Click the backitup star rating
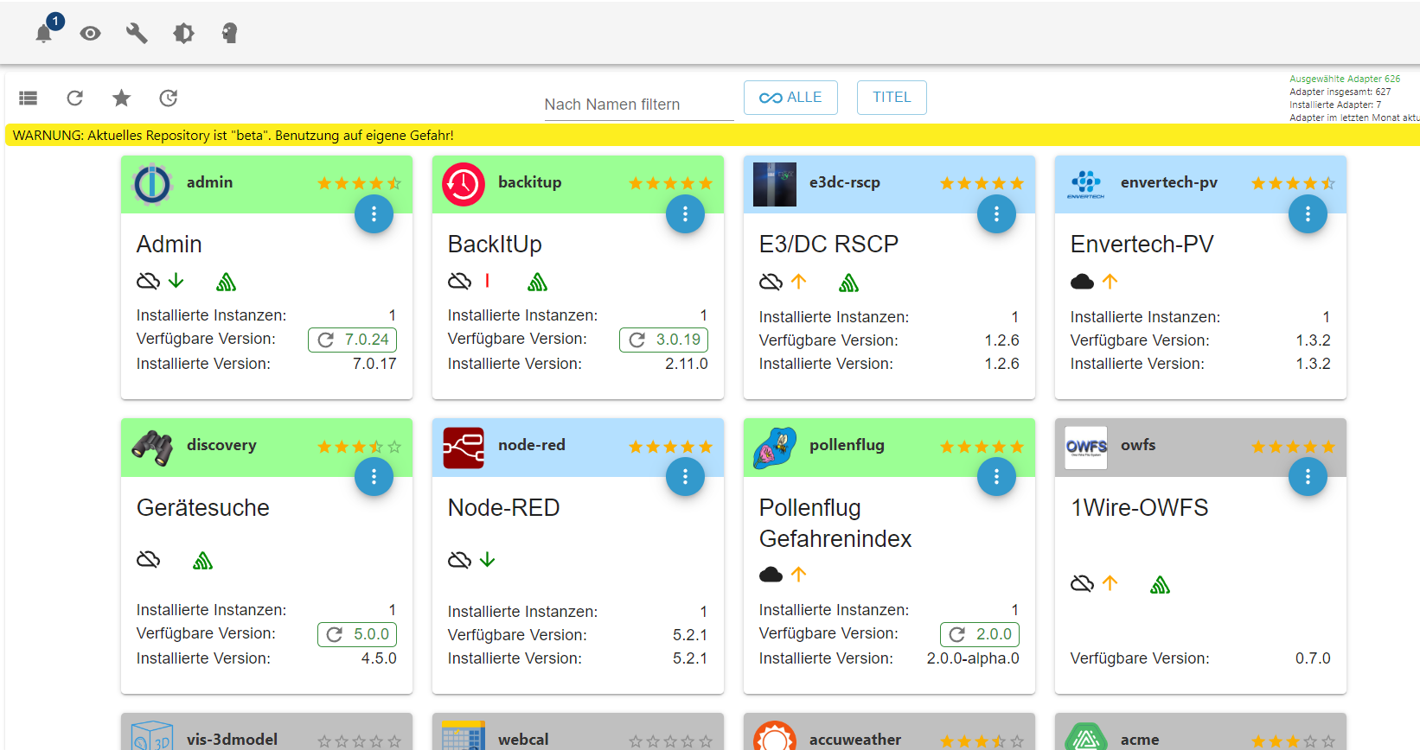 [x=670, y=183]
